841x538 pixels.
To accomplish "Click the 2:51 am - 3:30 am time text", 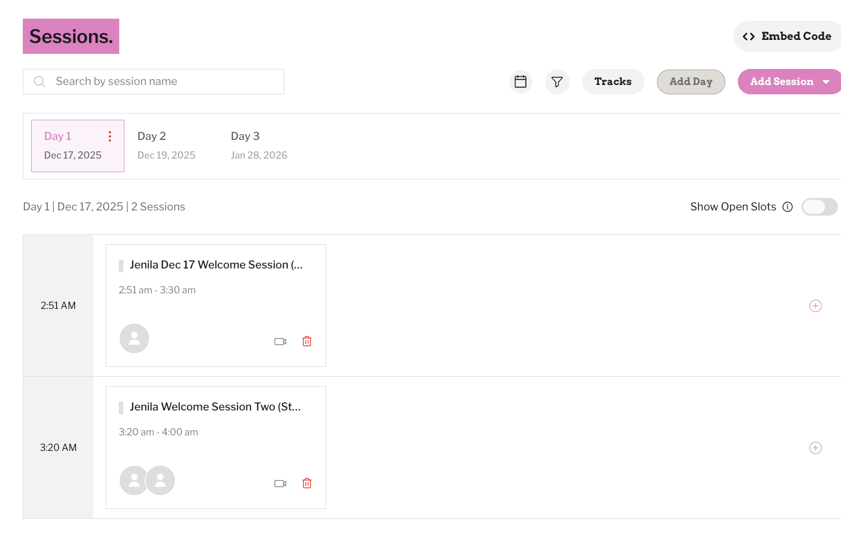I will point(157,290).
